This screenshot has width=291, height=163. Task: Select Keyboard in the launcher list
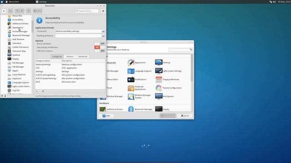17,78
